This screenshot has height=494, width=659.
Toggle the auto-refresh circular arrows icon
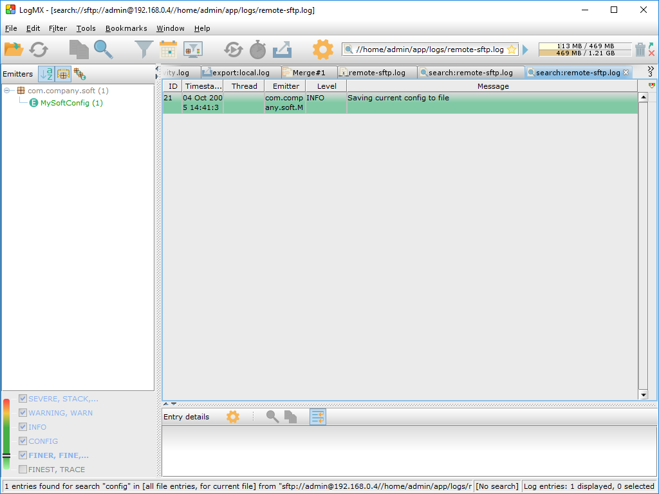233,50
